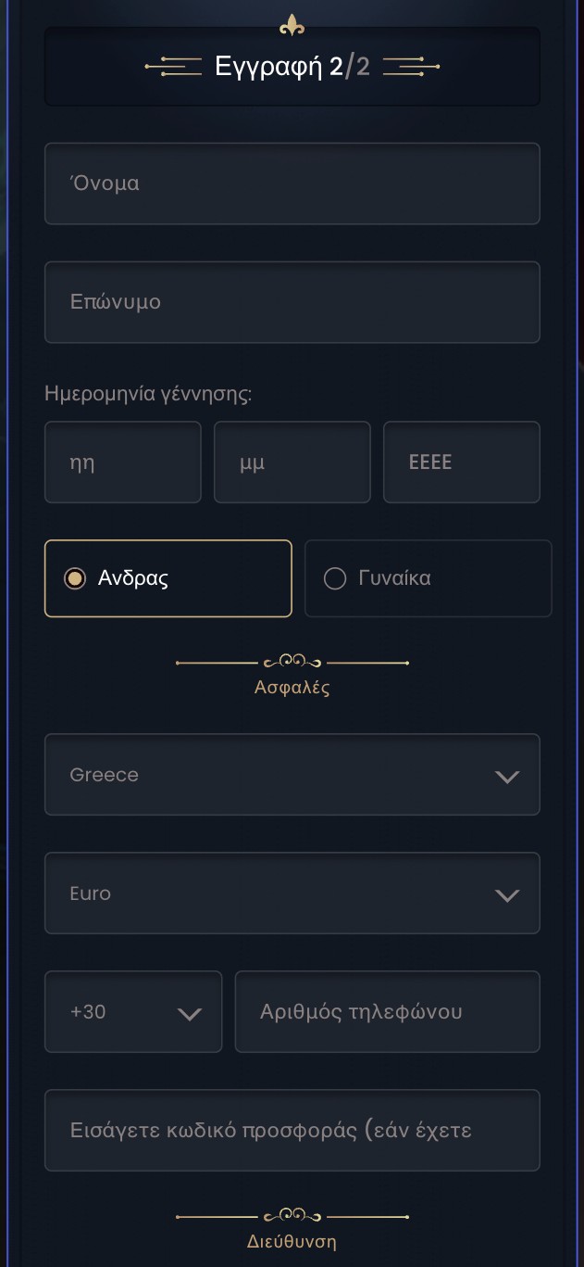Click the ornament icon above Διεύθυνση
584x1267 pixels.
pyautogui.click(x=292, y=1215)
